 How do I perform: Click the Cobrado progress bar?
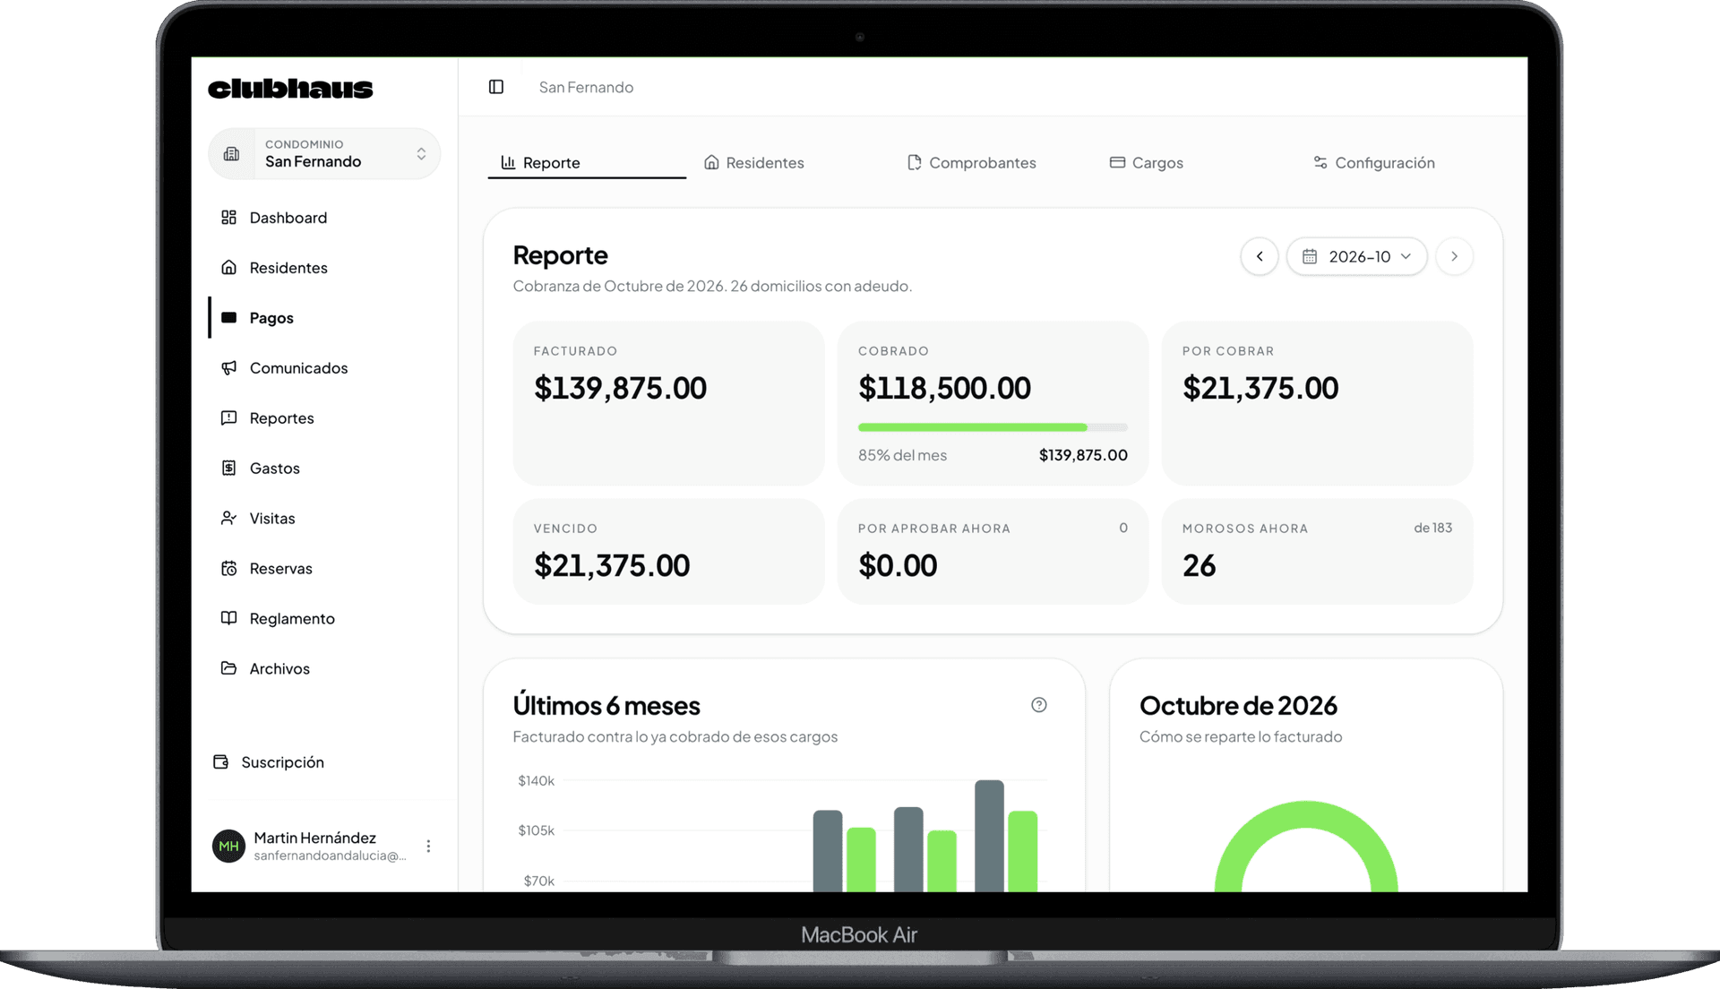993,427
